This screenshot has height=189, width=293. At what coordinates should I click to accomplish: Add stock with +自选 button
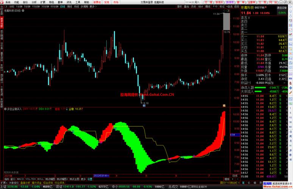point(229,6)
